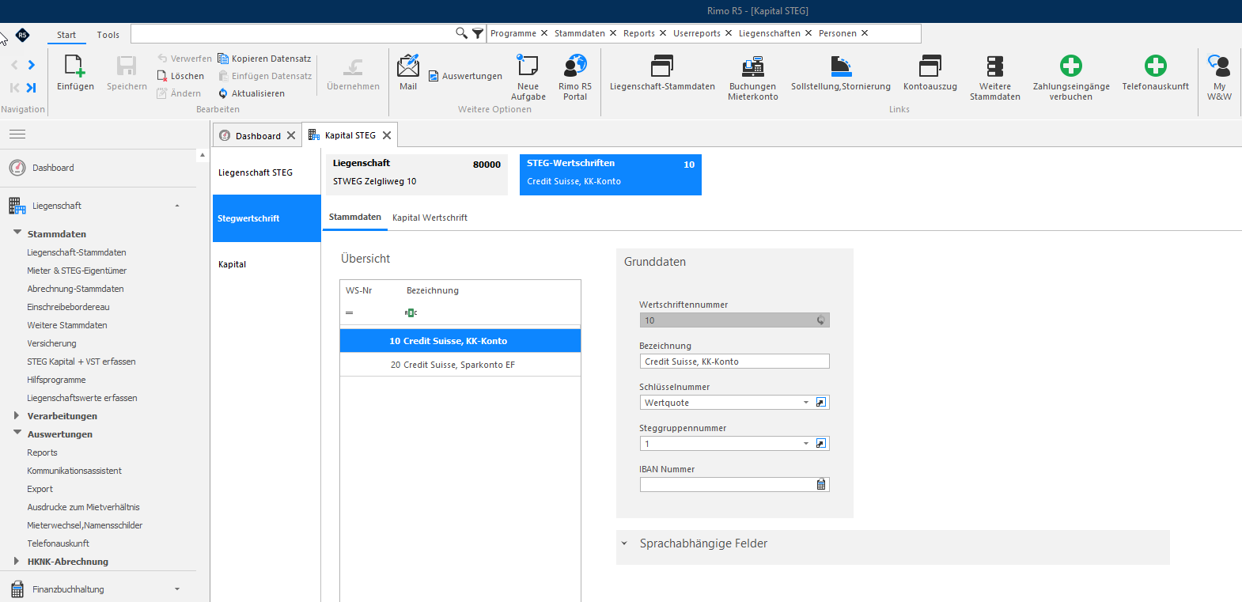This screenshot has height=602, width=1242.
Task: Click the Aktualisieren button
Action: [x=251, y=93]
